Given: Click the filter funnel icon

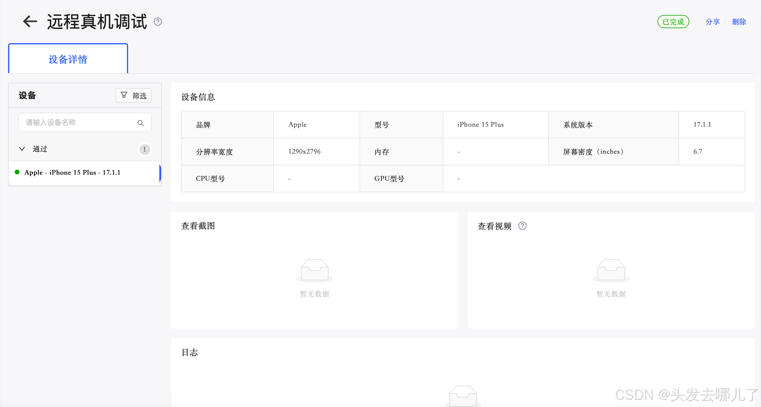Looking at the screenshot, I should point(124,95).
